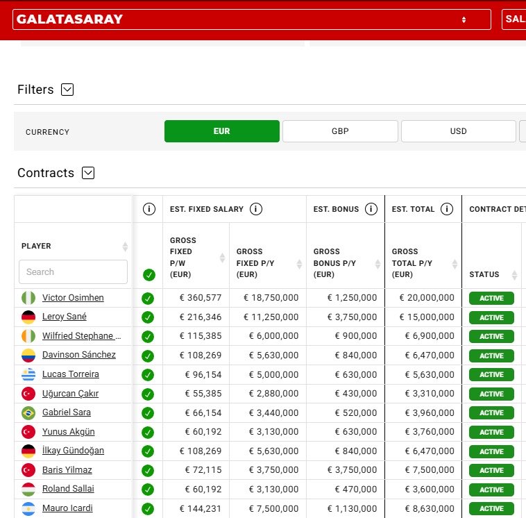Click Active status badge for Victor Osimhen

pyautogui.click(x=491, y=298)
